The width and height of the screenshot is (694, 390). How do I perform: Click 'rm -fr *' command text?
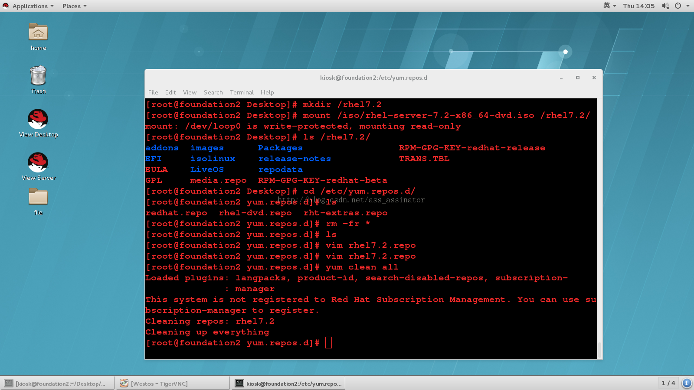pyautogui.click(x=348, y=224)
